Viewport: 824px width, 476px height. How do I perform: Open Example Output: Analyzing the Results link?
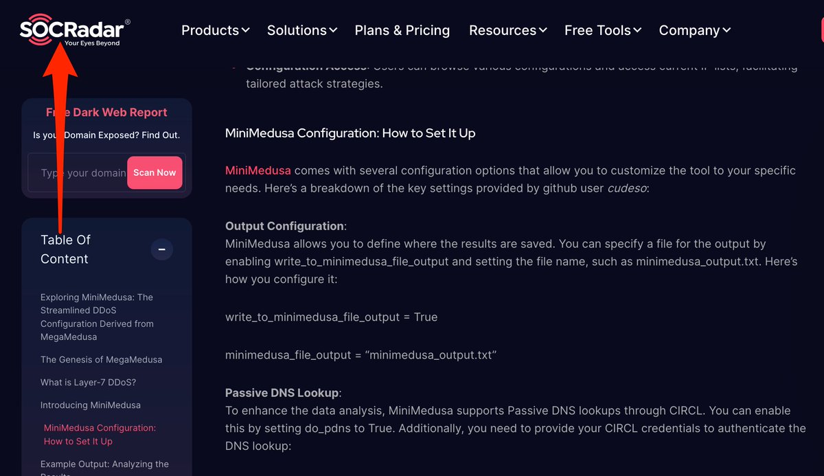[104, 469]
